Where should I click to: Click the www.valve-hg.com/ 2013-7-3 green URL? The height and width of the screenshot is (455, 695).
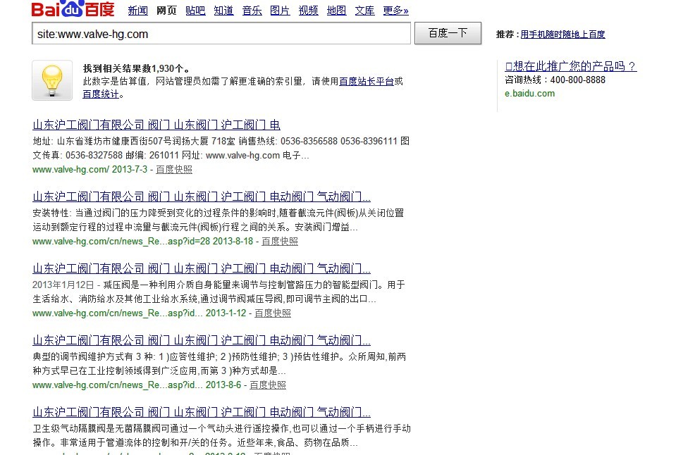(90, 169)
